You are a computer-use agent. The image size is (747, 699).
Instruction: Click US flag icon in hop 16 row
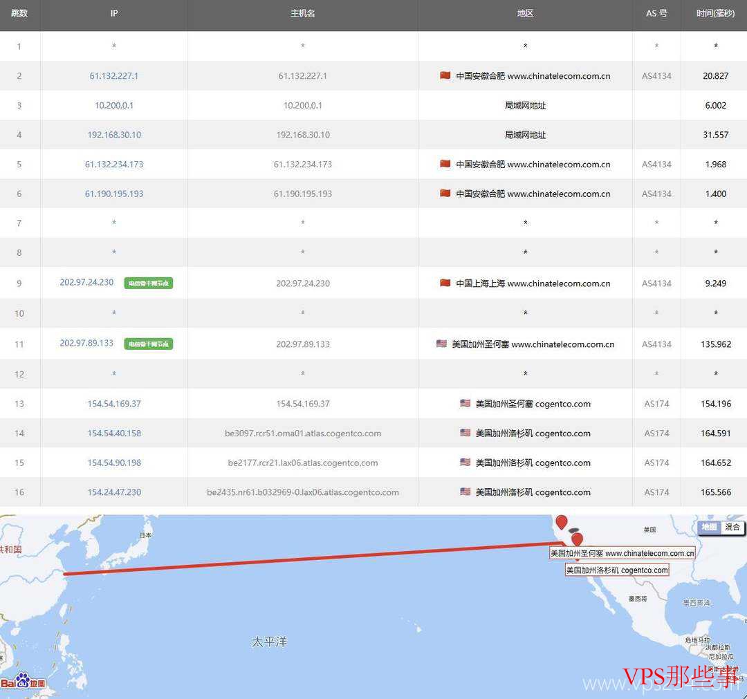click(465, 492)
